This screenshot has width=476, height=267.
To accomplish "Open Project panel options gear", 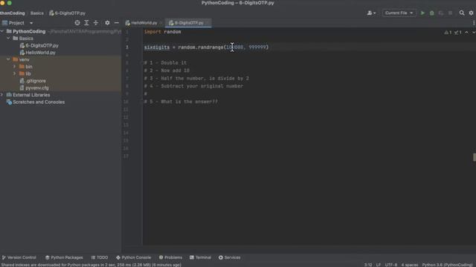I will 107,23.
